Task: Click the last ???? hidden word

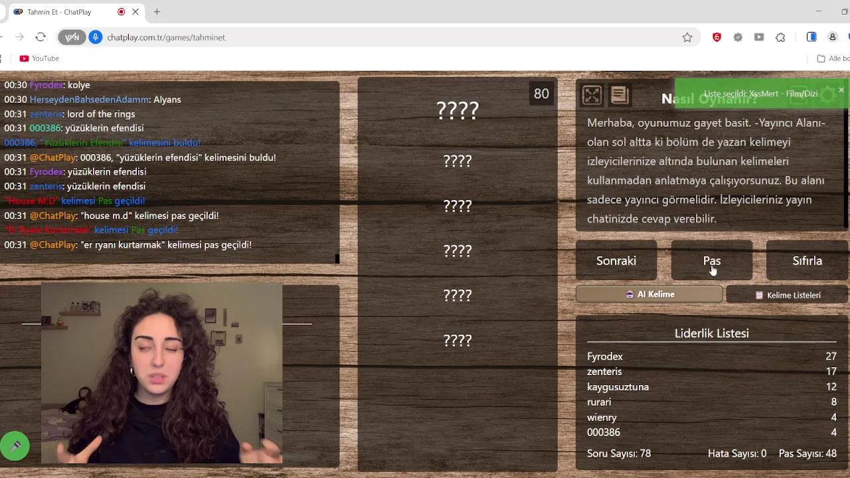Action: click(x=458, y=340)
